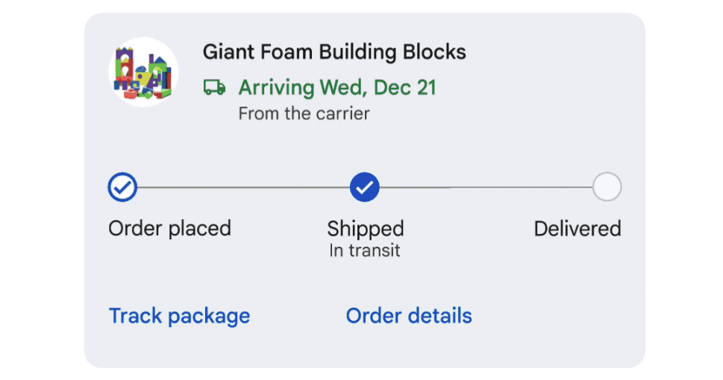Open the Giant Foam Building Blocks product thumbnail
The height and width of the screenshot is (380, 723).
click(x=143, y=72)
